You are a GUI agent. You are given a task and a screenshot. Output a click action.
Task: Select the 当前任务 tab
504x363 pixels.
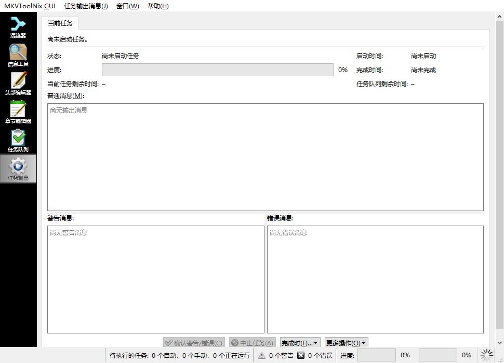60,23
